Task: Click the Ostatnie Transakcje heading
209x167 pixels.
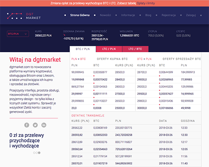Action: coord(88,116)
